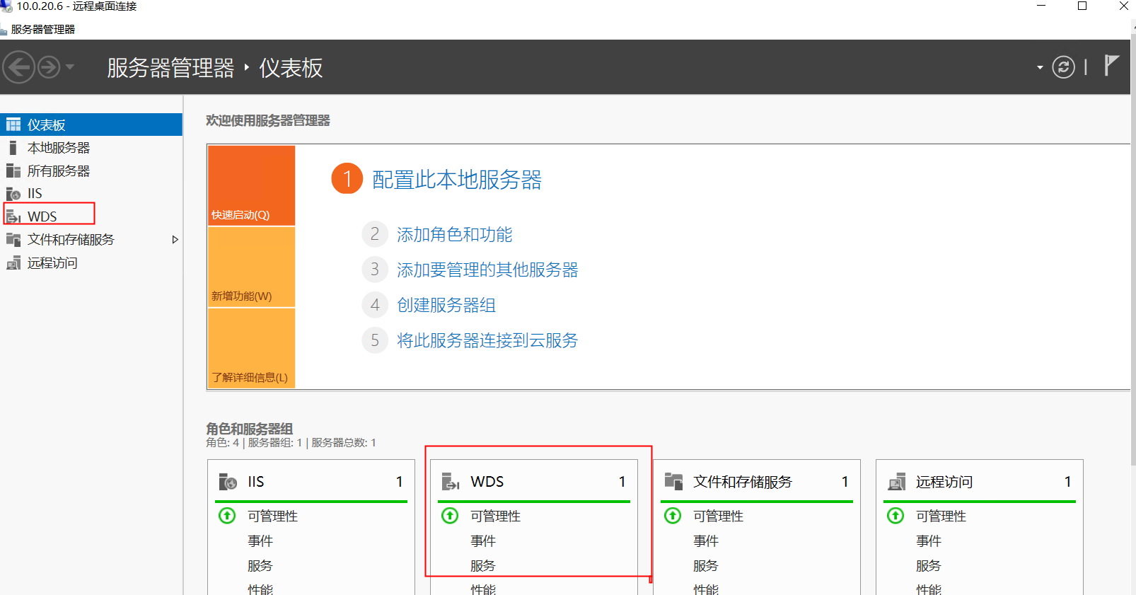1136x595 pixels.
Task: Click the 将此服务器连接到云服务 link
Action: click(x=487, y=341)
